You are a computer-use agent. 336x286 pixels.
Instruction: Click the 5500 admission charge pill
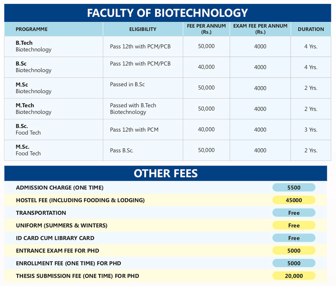[294, 188]
